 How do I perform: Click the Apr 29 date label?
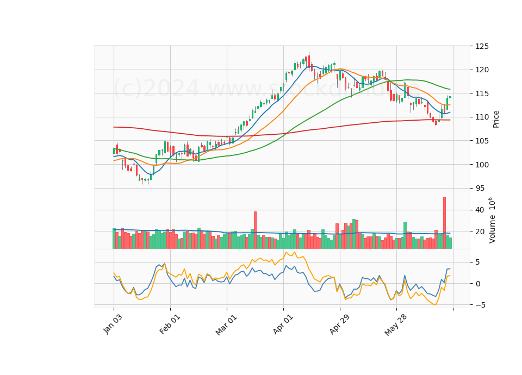(340, 324)
